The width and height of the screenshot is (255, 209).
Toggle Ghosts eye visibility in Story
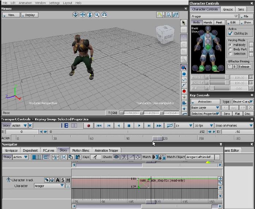[116, 157]
